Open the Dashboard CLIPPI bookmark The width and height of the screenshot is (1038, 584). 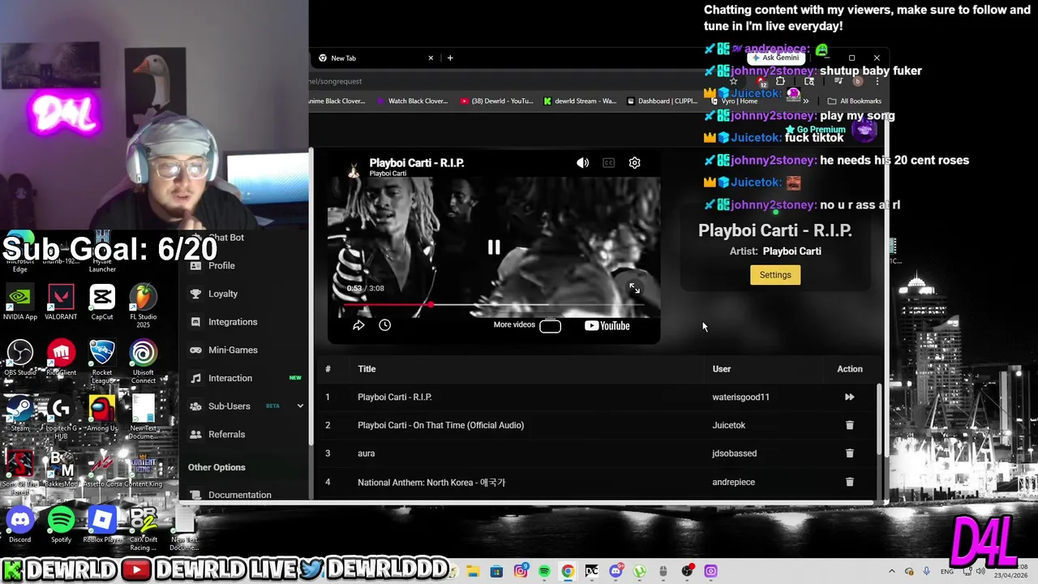point(662,101)
